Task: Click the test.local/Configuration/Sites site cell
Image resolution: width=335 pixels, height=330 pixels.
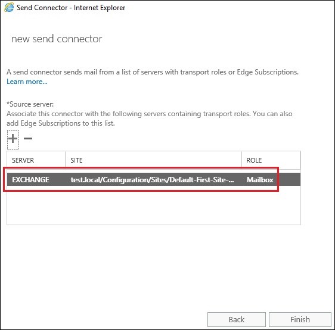Action: pyautogui.click(x=152, y=180)
